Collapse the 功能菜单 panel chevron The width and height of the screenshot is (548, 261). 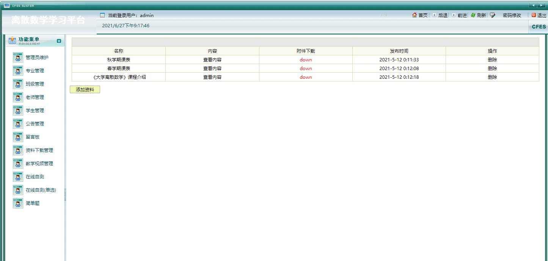tap(59, 41)
